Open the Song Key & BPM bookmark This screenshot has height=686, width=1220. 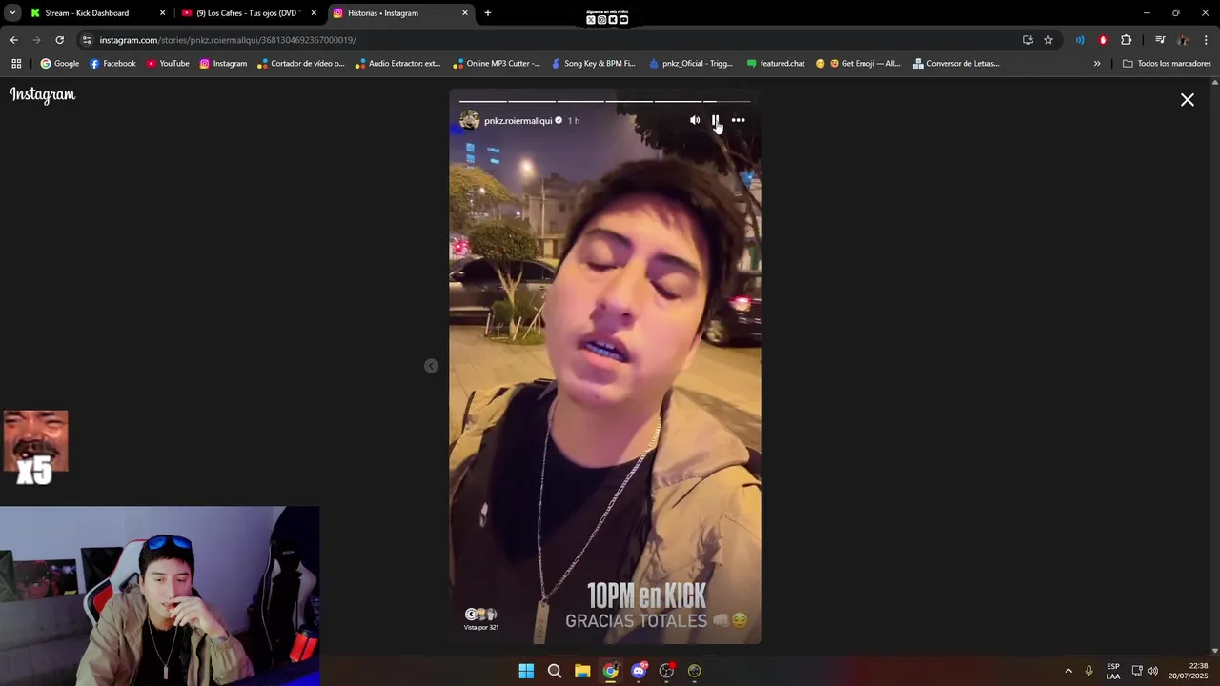(x=593, y=64)
